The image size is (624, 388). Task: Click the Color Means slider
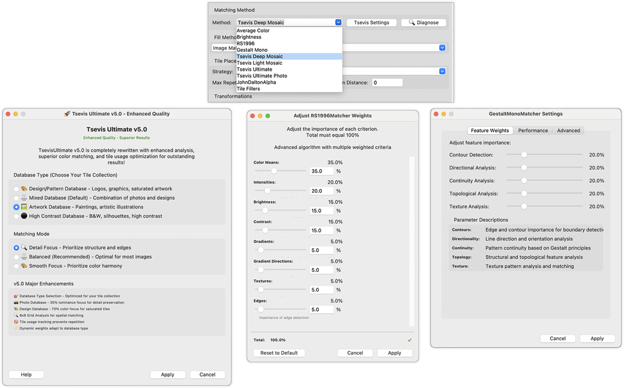(x=280, y=171)
